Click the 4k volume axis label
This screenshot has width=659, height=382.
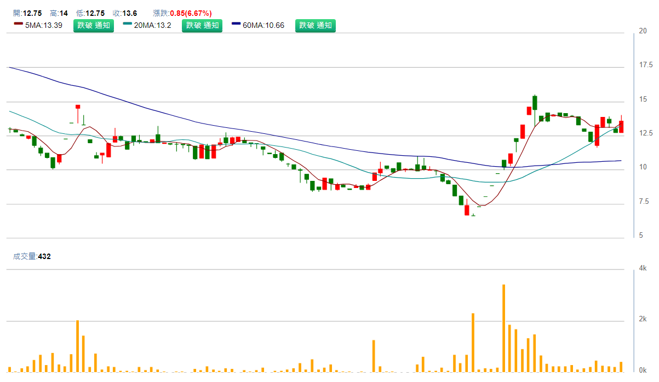[643, 268]
